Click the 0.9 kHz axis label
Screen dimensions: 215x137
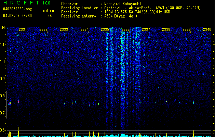[3, 79]
